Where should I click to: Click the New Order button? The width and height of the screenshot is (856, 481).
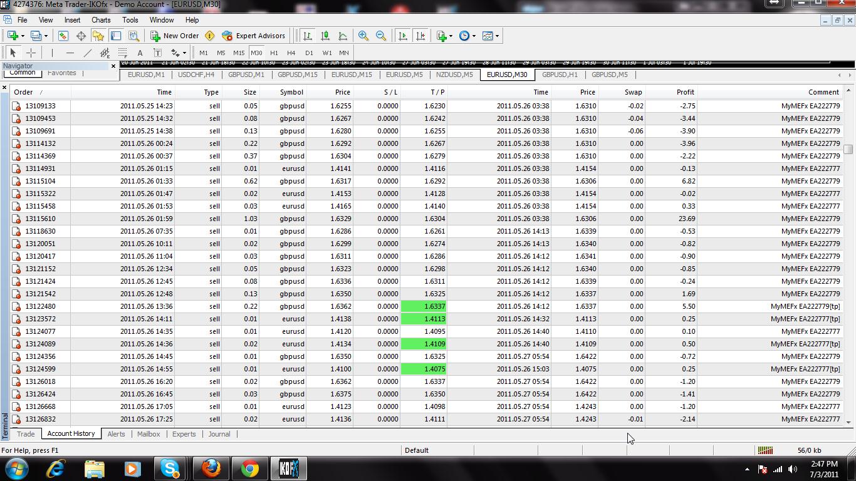[x=174, y=36]
